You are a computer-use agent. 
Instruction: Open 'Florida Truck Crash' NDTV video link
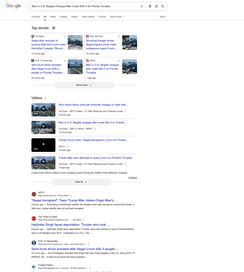tap(94, 140)
